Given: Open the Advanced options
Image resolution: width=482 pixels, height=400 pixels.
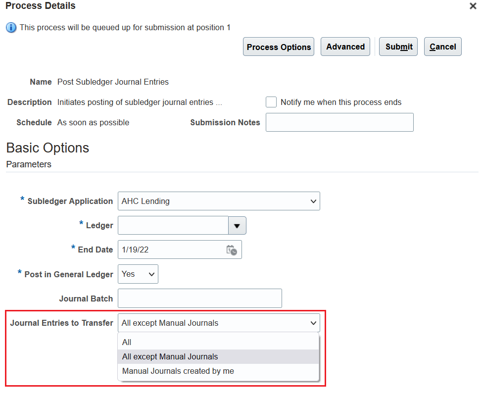Looking at the screenshot, I should [345, 47].
